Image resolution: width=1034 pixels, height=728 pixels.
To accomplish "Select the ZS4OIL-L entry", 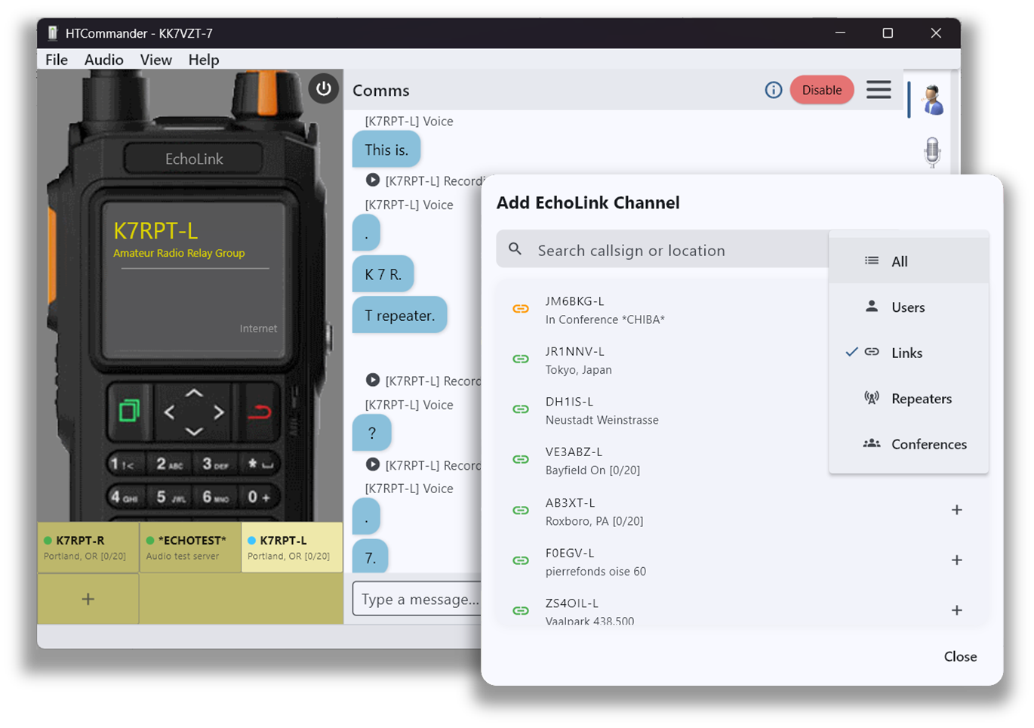I will coord(743,609).
